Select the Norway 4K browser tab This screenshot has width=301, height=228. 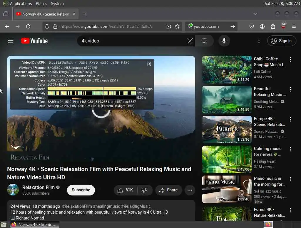[x=46, y=14]
